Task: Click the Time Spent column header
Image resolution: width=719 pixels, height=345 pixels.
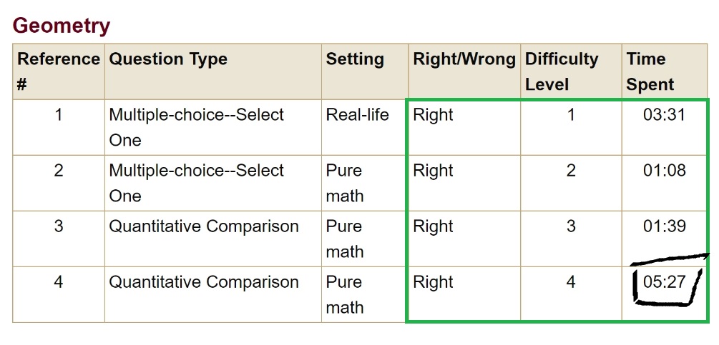Action: coord(650,71)
